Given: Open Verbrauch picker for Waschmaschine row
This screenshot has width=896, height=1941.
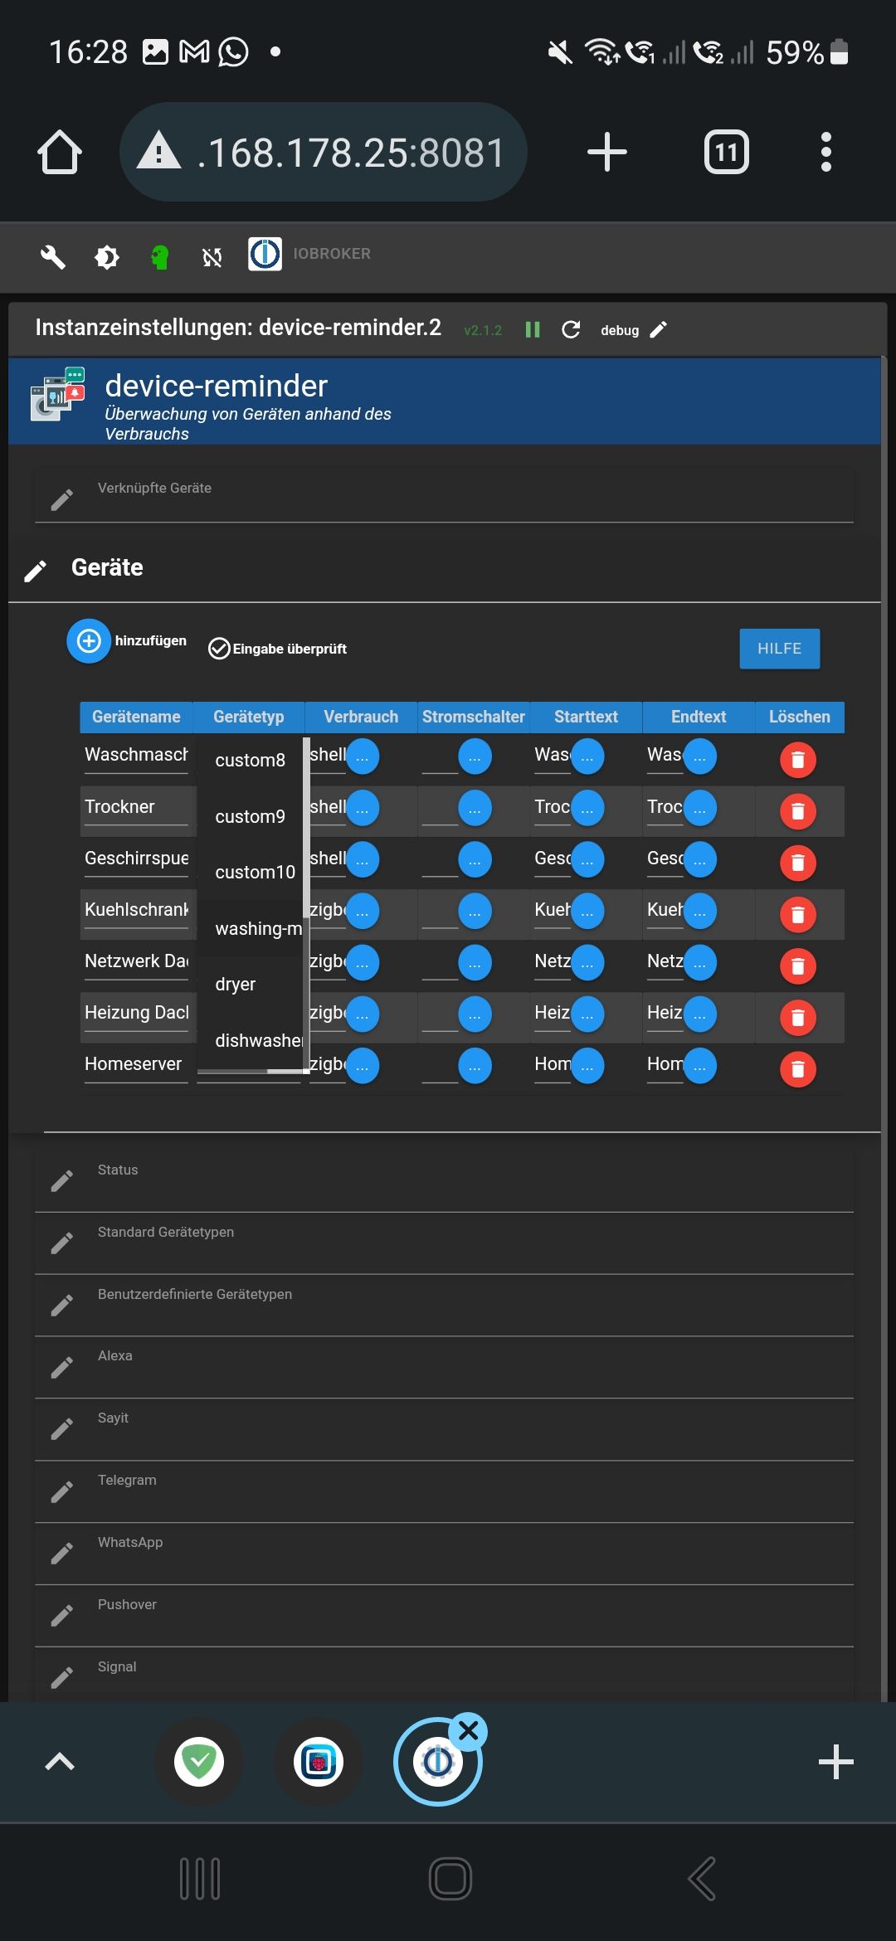Looking at the screenshot, I should (363, 756).
